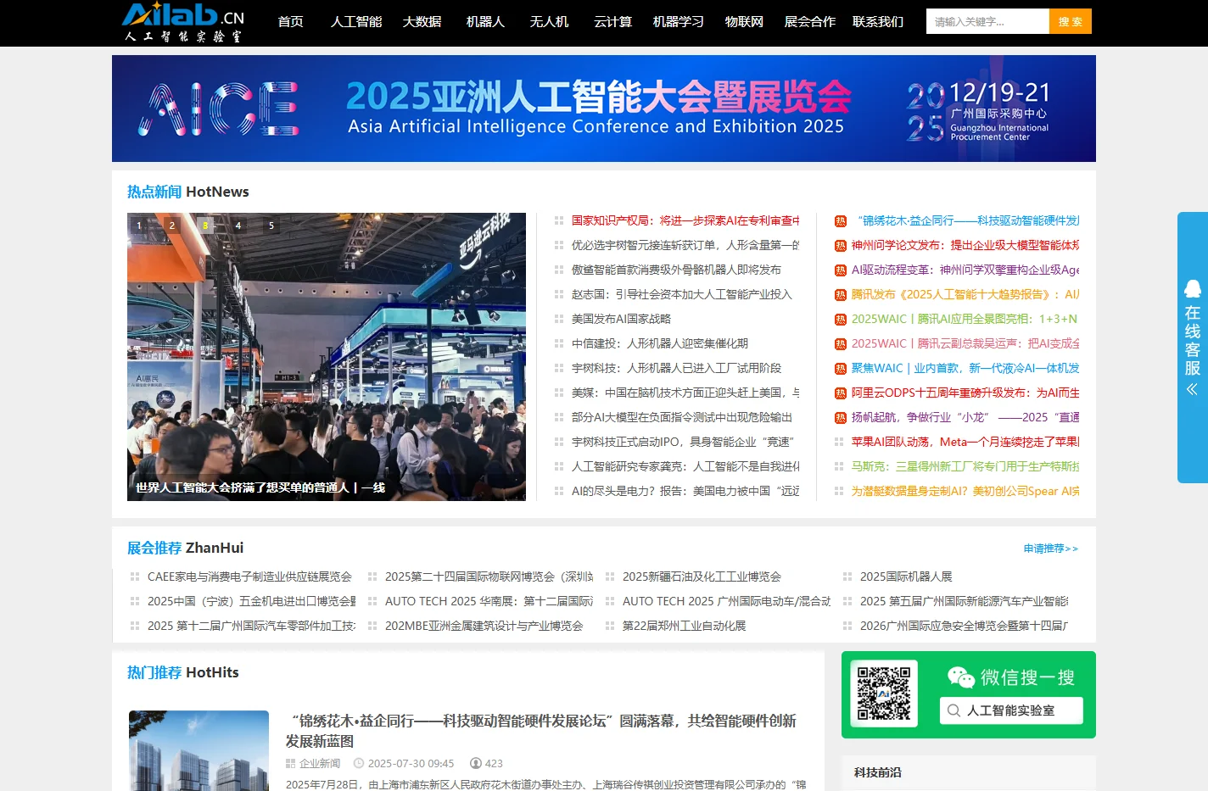Open the 首页 navigation item
Screen dimensions: 1208x791
[291, 22]
